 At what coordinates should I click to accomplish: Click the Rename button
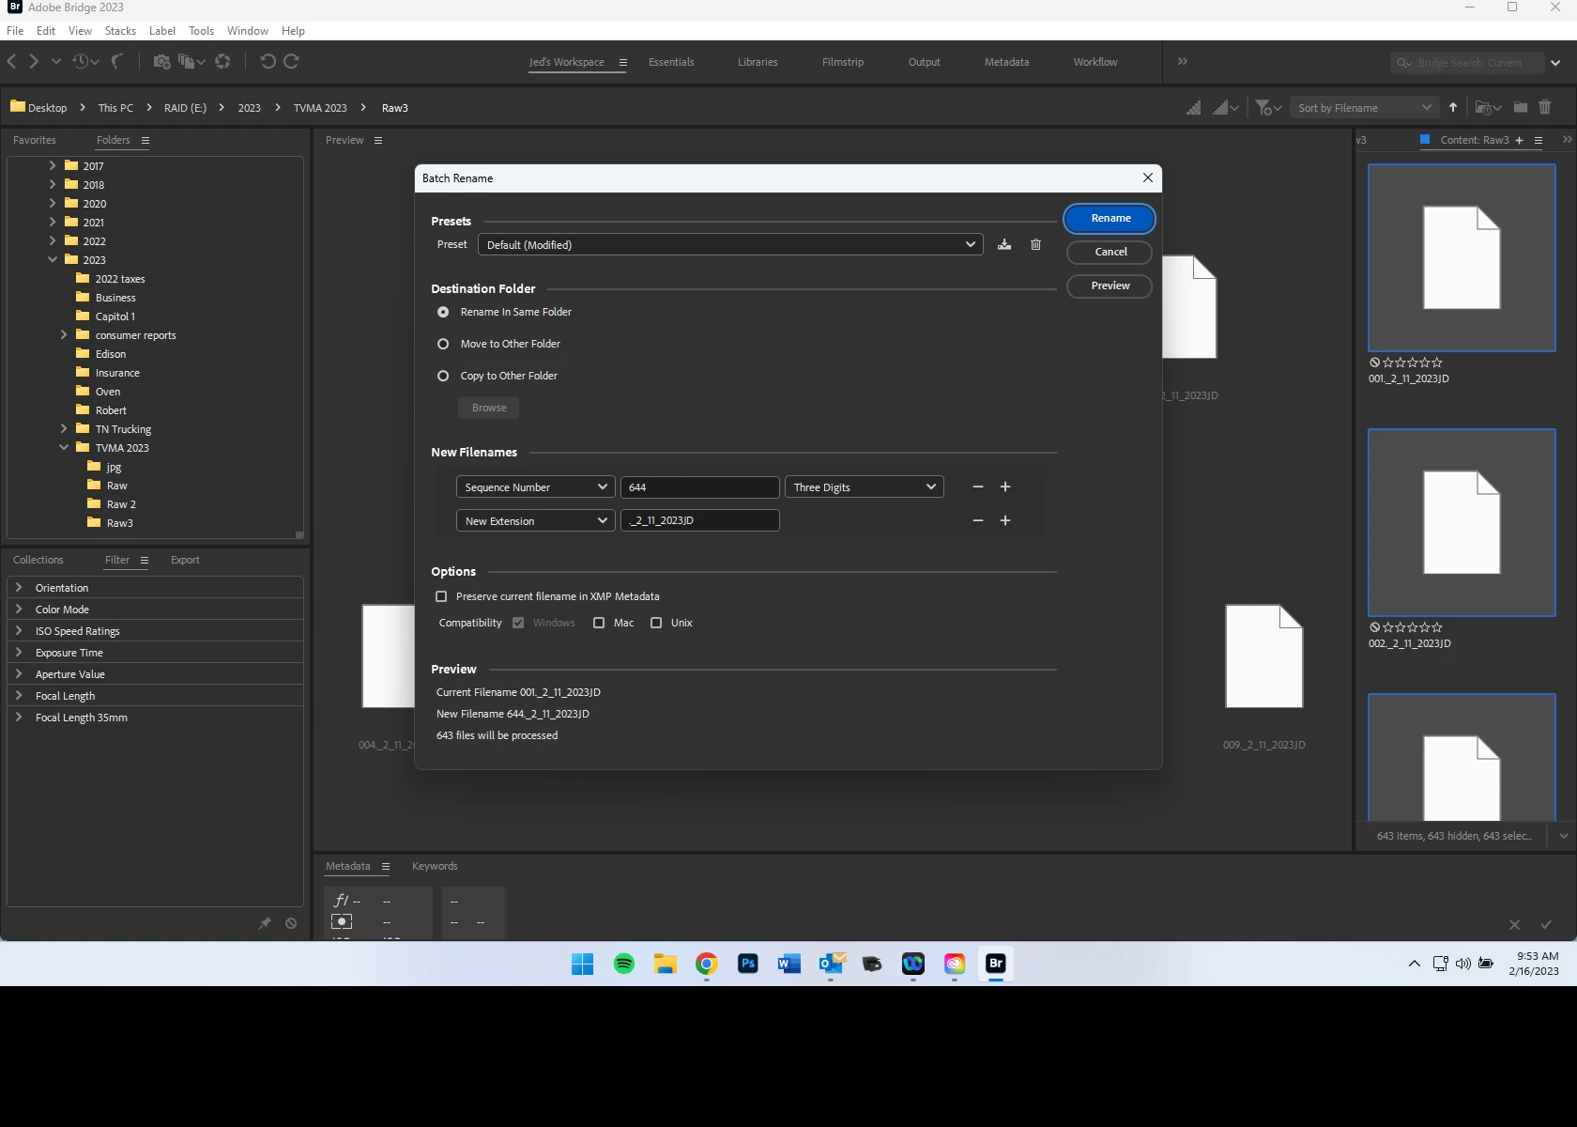(1110, 218)
